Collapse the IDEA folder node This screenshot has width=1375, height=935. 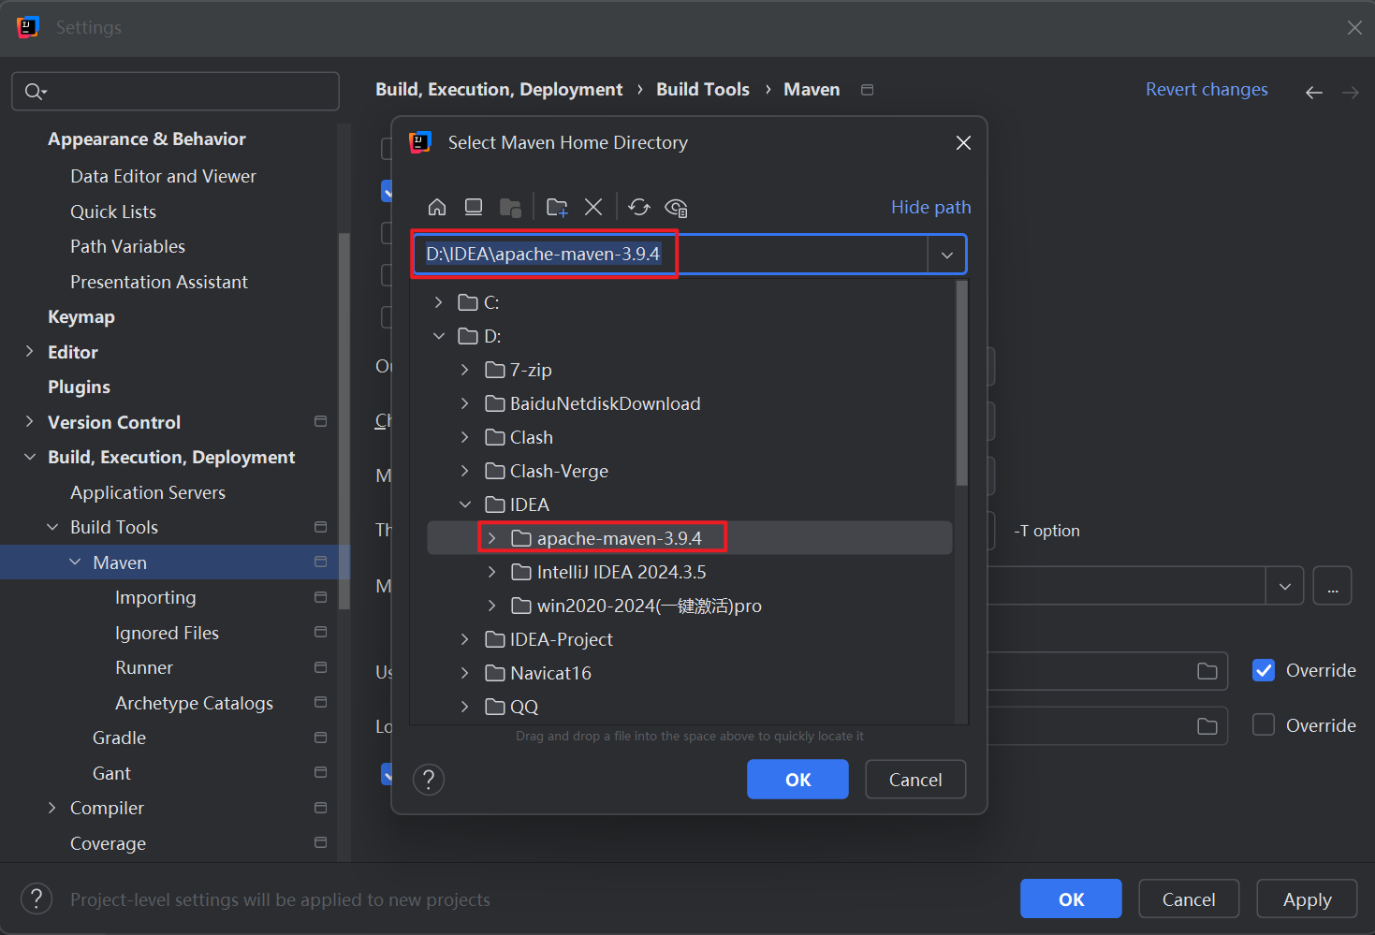464,504
